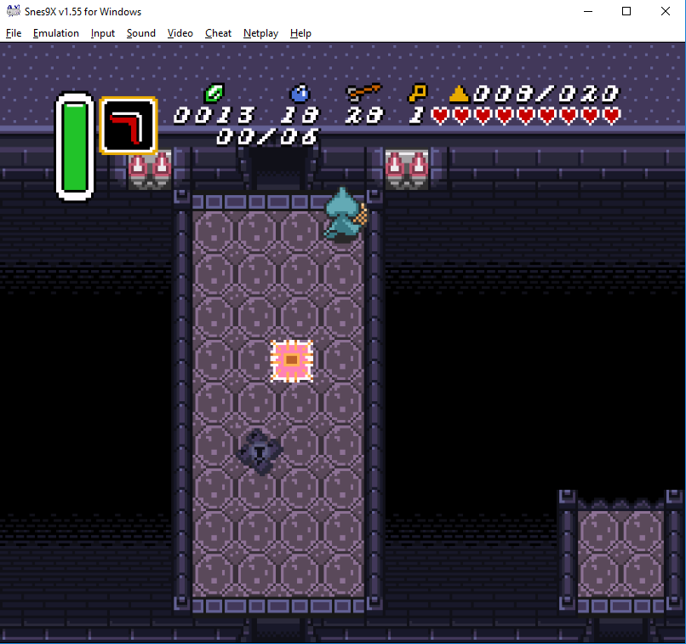The width and height of the screenshot is (686, 644).
Task: Open the Input menu
Action: 103,33
